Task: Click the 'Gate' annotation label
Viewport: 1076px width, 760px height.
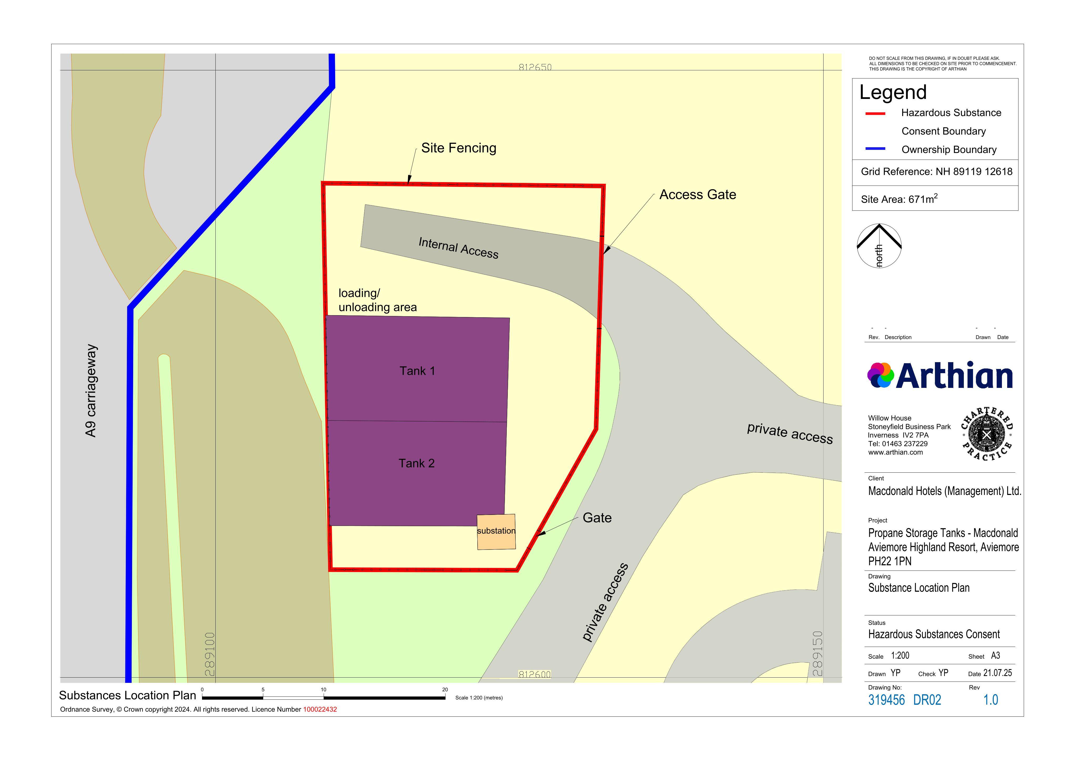Action: 597,518
